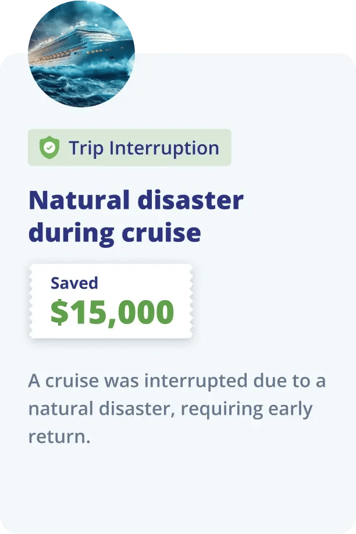Click the word "Trip" in the badge
The image size is (356, 534).
tap(86, 148)
